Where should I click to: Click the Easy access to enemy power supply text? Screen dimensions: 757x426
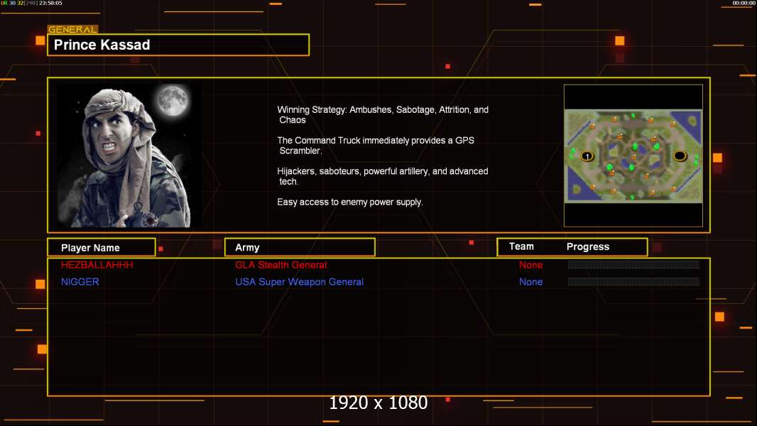pos(350,202)
